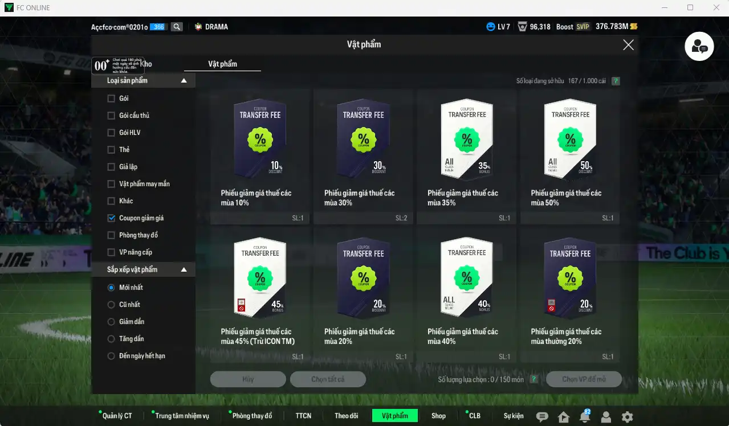
Task: Open Sự kiện in the bottom menu
Action: (514, 416)
